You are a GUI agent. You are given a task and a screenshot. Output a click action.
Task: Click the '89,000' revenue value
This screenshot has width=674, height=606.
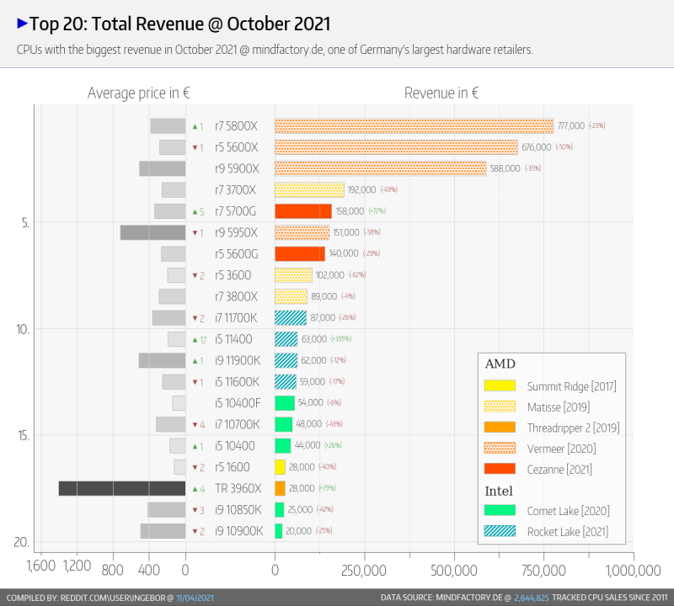click(324, 296)
